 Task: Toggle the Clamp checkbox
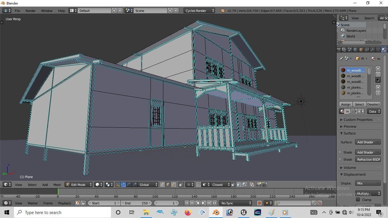pyautogui.click(x=358, y=200)
